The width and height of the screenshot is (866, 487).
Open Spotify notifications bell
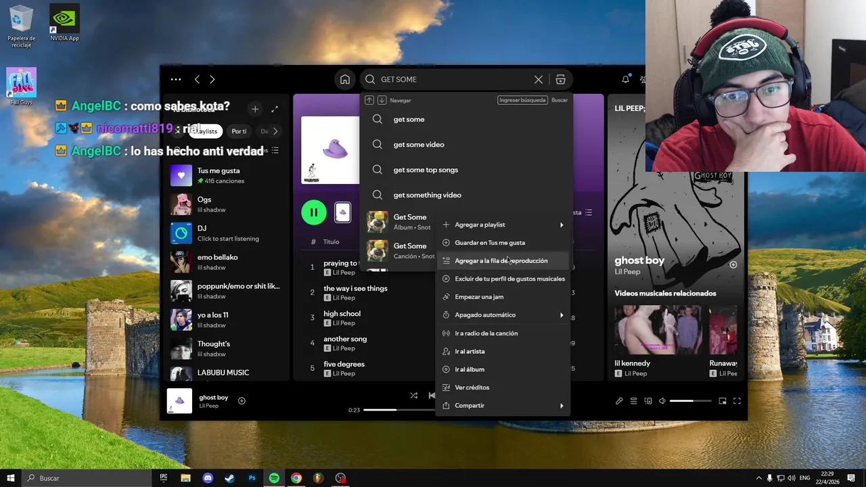pyautogui.click(x=625, y=79)
